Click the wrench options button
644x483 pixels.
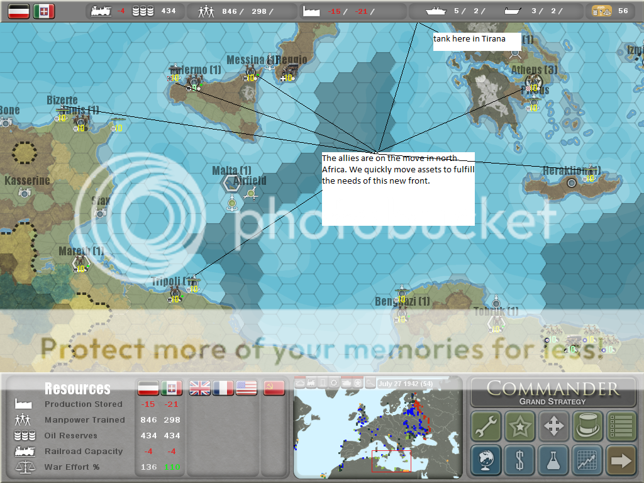tap(486, 426)
